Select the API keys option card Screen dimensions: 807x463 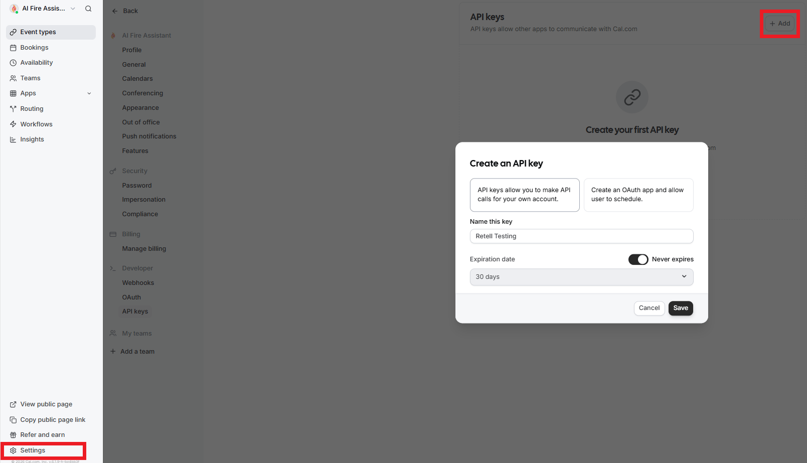click(525, 195)
